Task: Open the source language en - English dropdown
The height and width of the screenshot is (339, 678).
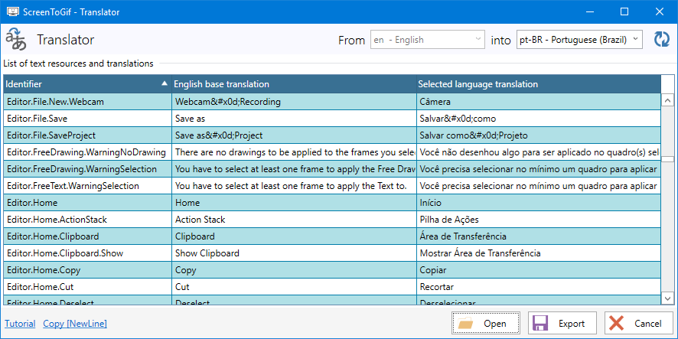Action: click(x=427, y=40)
